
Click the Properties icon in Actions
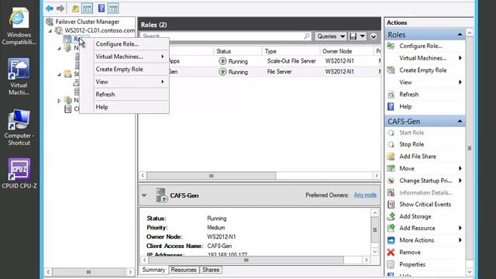point(391,264)
